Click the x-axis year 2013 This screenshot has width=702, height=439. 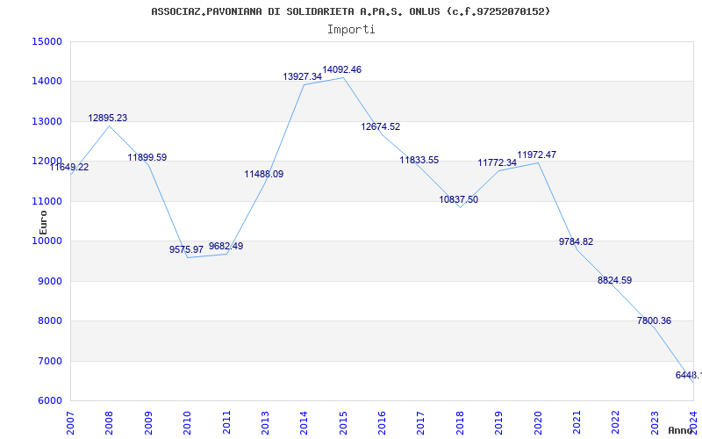(265, 422)
